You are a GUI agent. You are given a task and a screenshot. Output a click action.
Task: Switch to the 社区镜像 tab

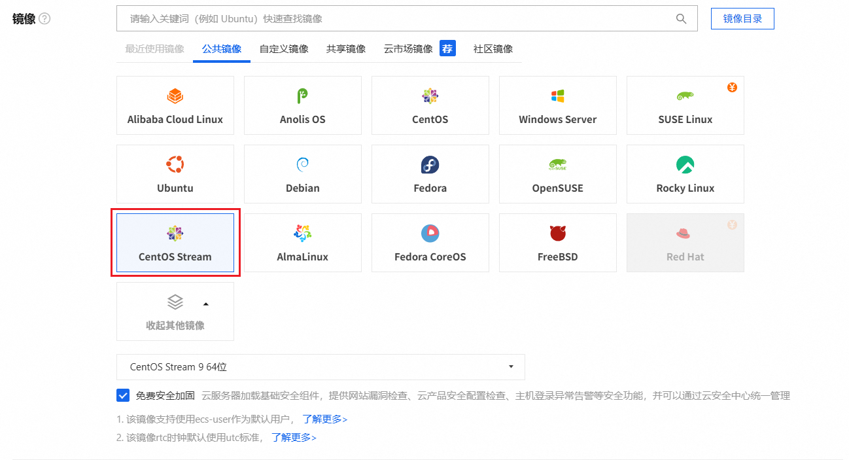pyautogui.click(x=493, y=48)
